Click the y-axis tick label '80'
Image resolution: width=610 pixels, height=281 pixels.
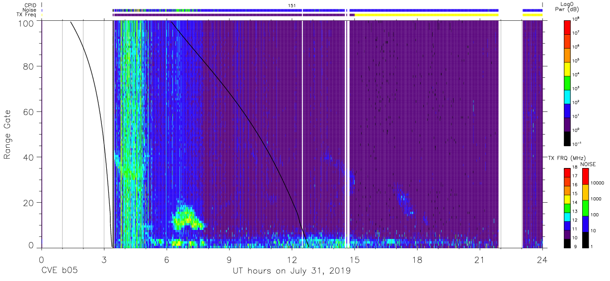29,66
